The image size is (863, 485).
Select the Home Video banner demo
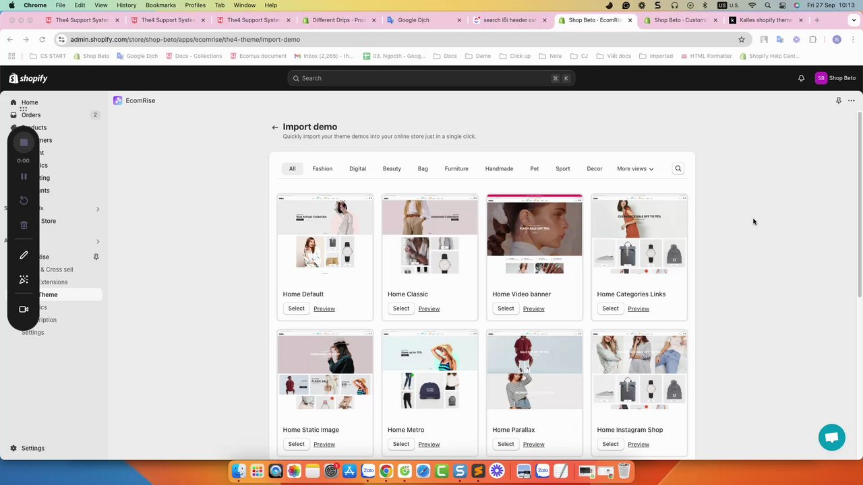tap(506, 309)
